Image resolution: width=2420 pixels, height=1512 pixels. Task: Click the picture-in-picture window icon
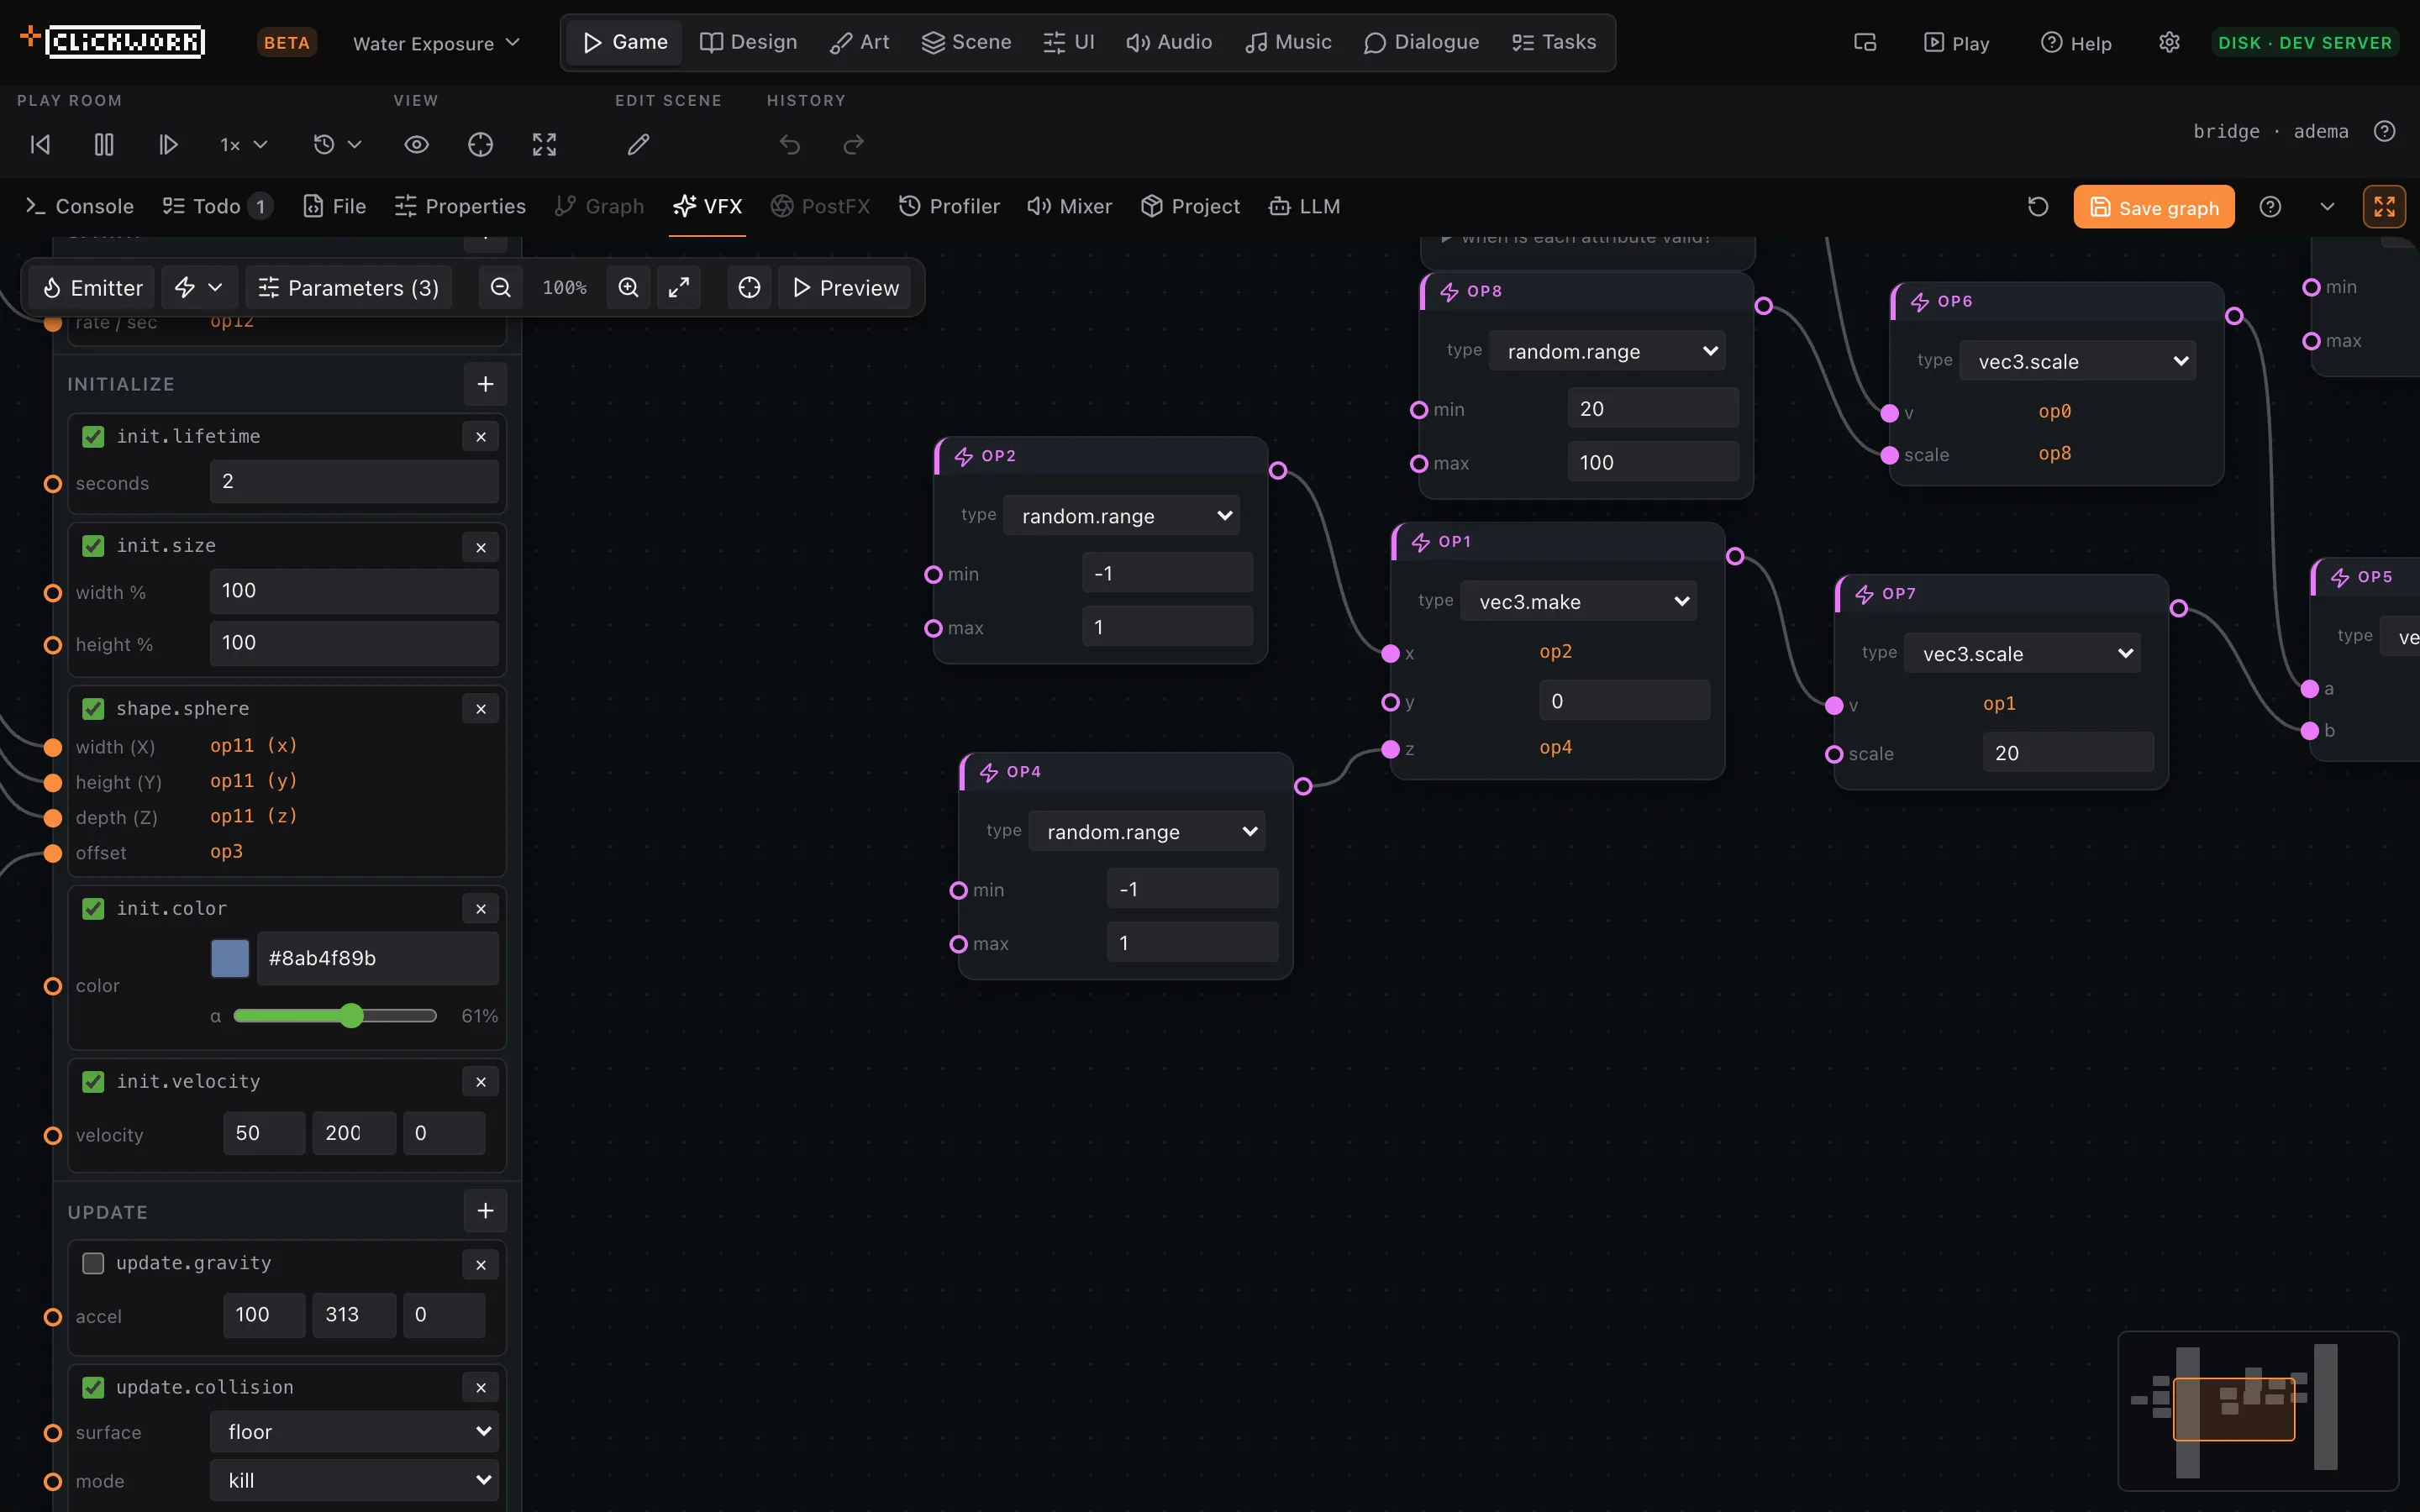1865,43
